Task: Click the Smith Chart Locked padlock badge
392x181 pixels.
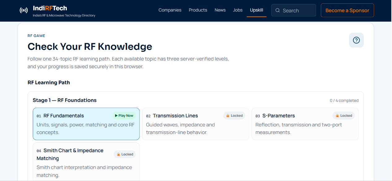Action: tap(125, 154)
